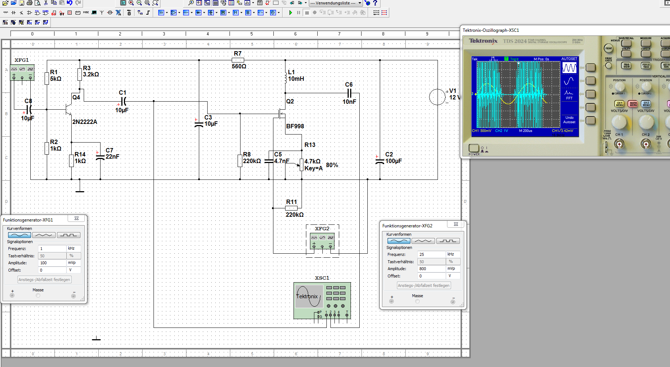The height and width of the screenshot is (367, 670).
Task: Select triangle waveform in XFG1
Action: pyautogui.click(x=44, y=235)
